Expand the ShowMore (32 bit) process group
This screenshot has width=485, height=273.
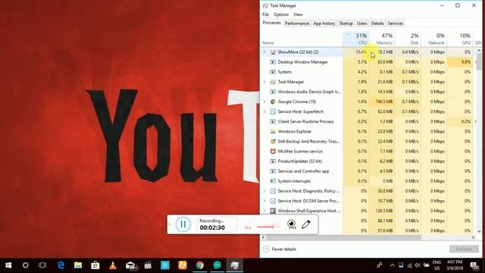264,52
